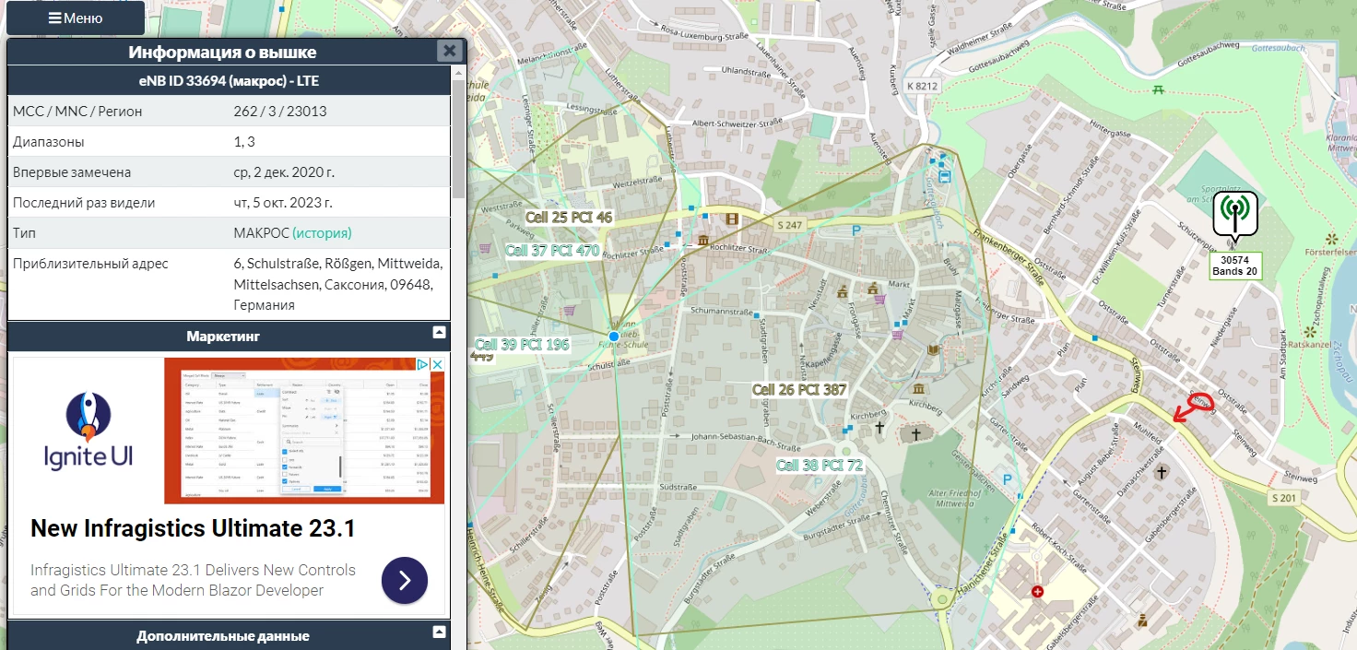Click the brown icon by lower Gabelsbergerstraße
This screenshot has width=1357, height=650.
(x=1143, y=620)
